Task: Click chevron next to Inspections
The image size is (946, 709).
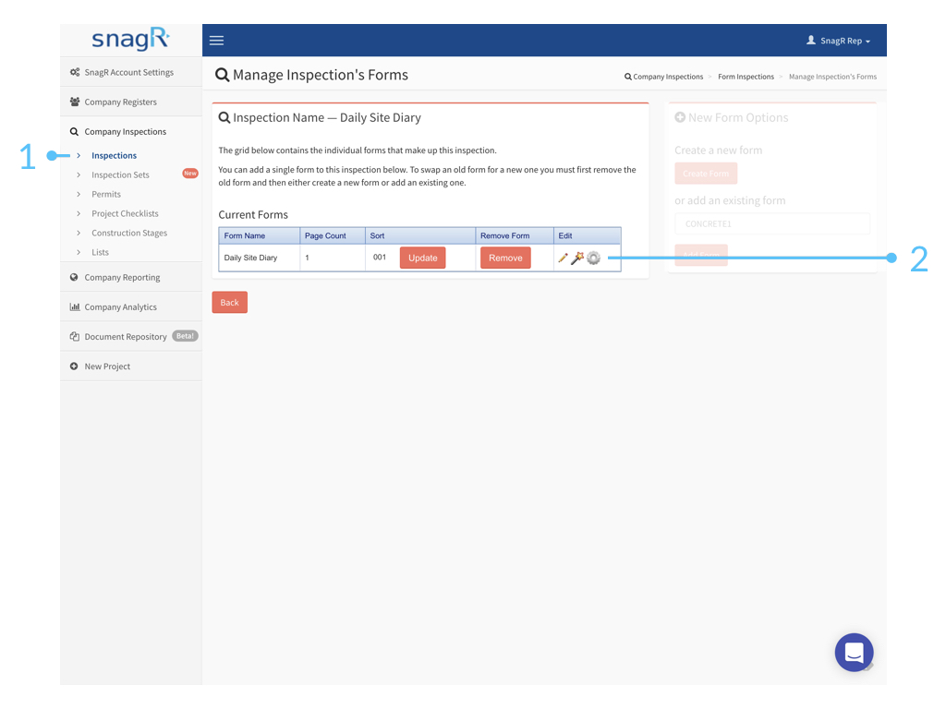Action: 79,155
